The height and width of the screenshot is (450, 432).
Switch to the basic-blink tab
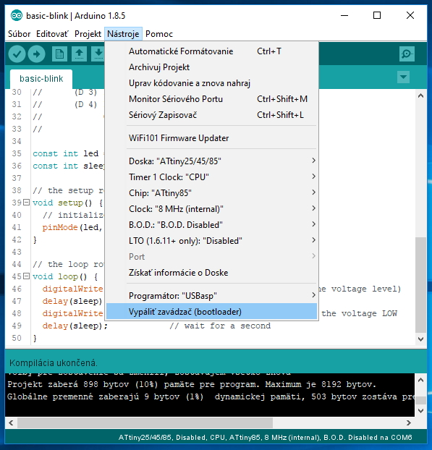tap(41, 79)
